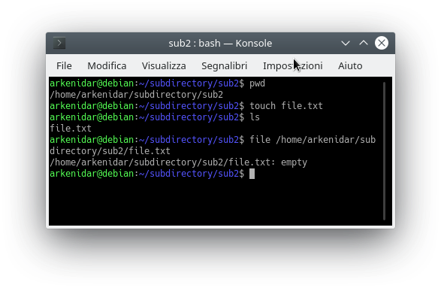Open the Impostazioni menu
This screenshot has height=288, width=441.
(293, 66)
